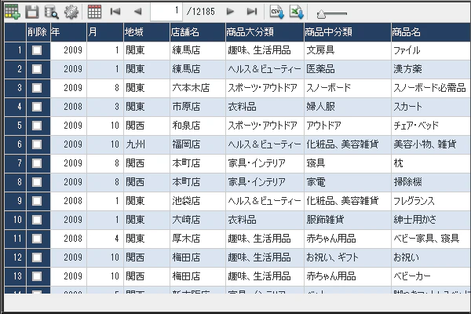This screenshot has height=314, width=471.
Task: Click the 市原店 store cell
Action: tap(198, 107)
